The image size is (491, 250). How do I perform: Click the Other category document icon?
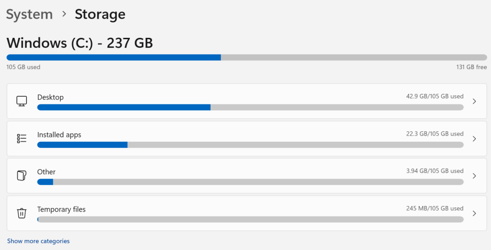click(22, 176)
